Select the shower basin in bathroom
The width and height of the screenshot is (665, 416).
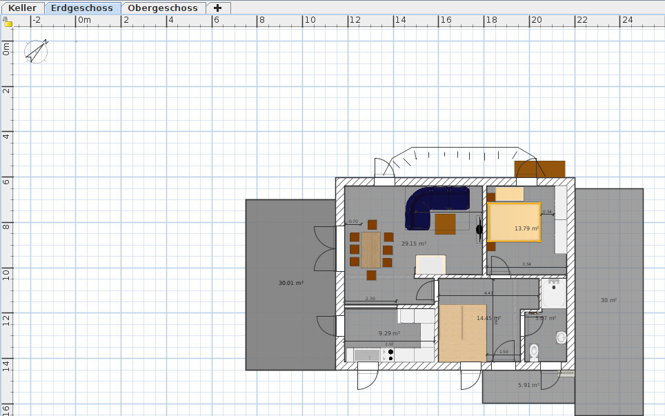point(553,295)
